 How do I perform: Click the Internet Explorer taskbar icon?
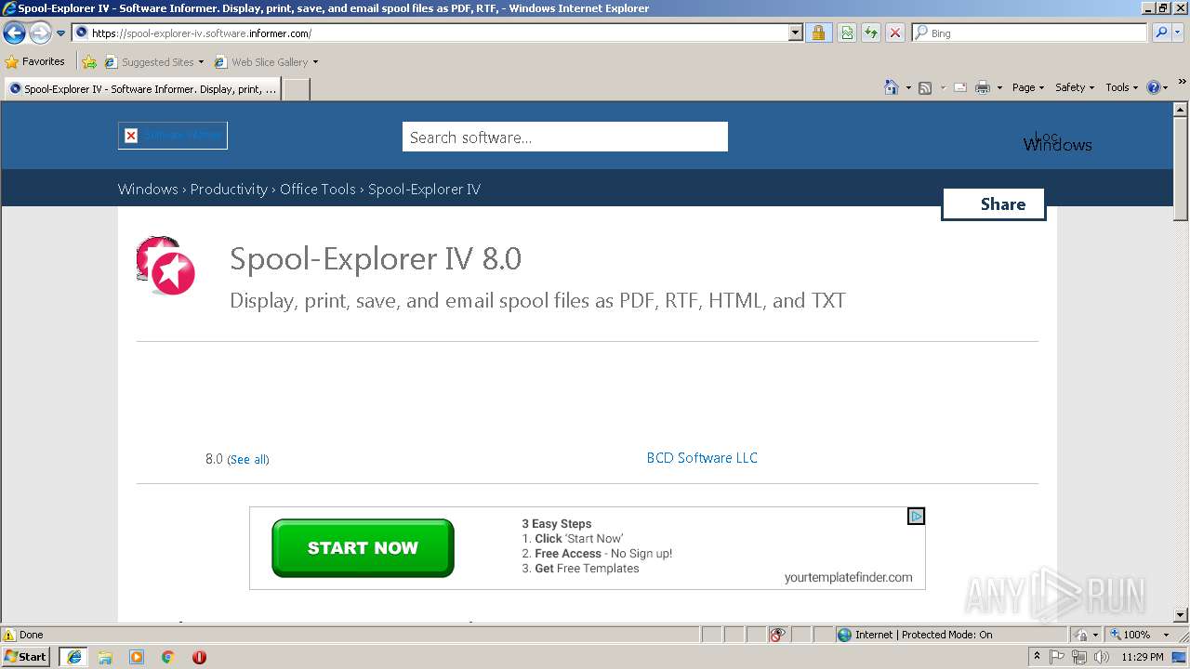[73, 657]
